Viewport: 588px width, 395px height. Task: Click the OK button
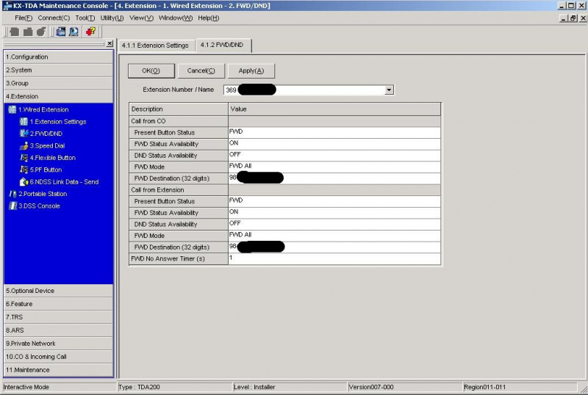tap(151, 70)
